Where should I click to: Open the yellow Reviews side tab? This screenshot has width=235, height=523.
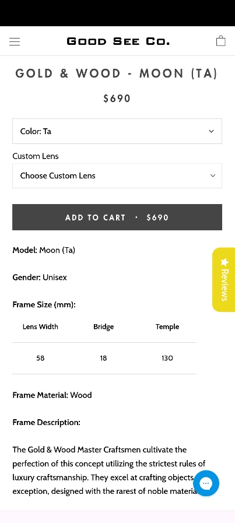tap(224, 279)
